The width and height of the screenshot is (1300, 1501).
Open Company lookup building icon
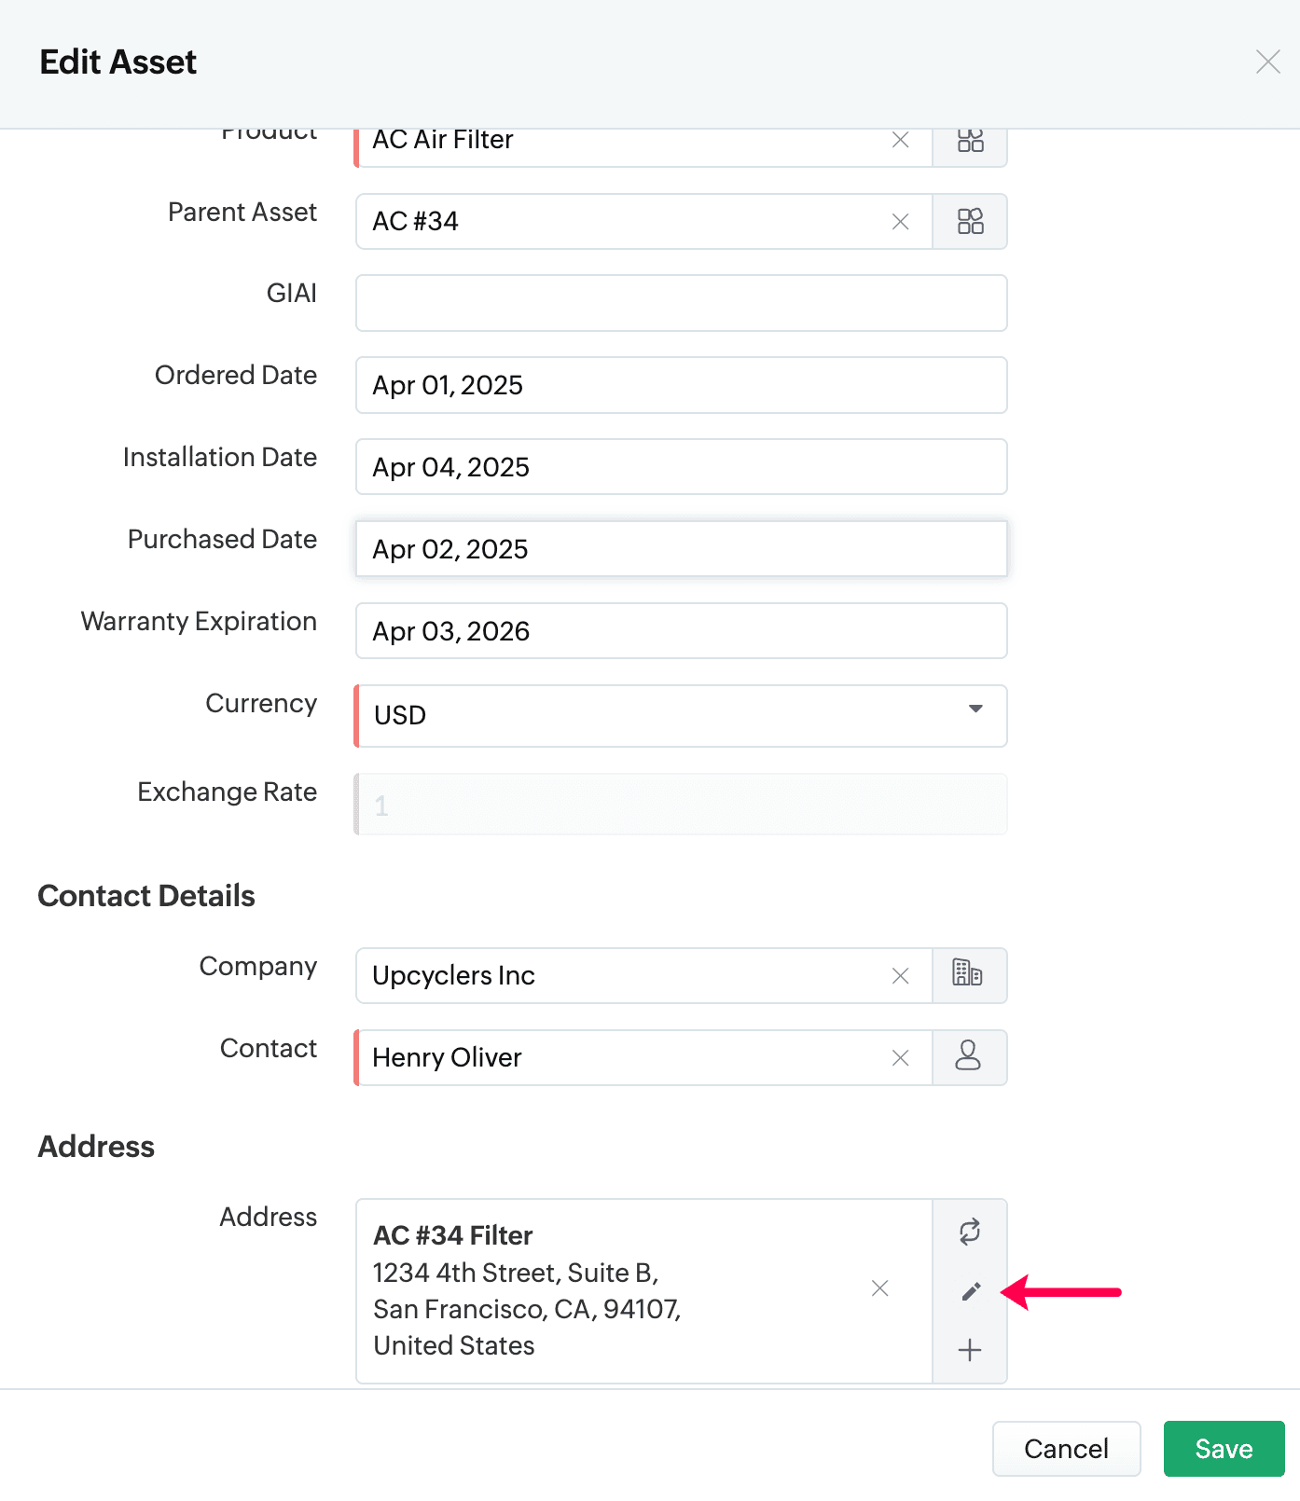tap(970, 975)
